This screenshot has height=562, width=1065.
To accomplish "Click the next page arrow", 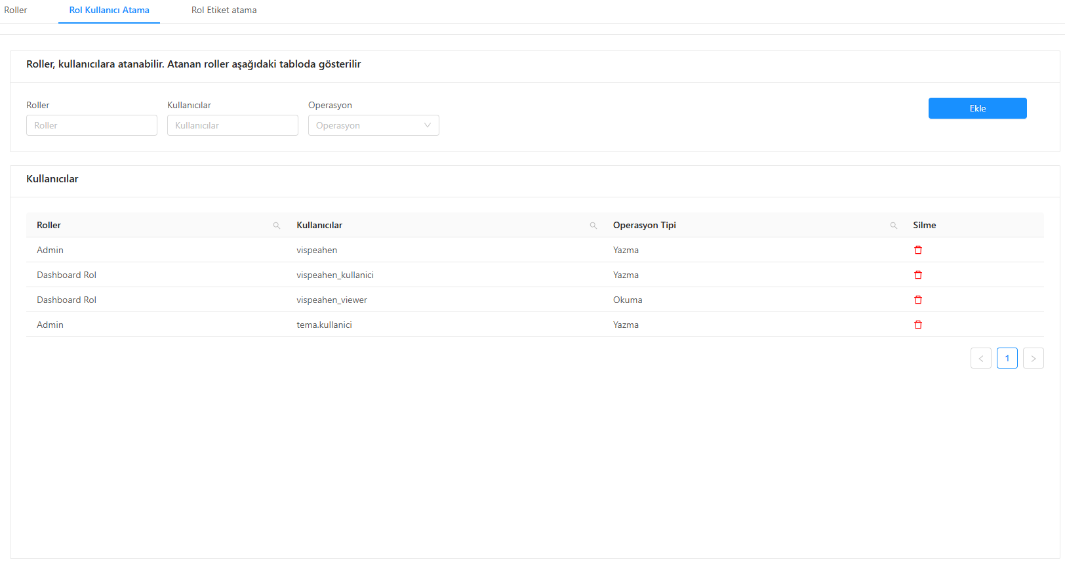I will pyautogui.click(x=1033, y=358).
